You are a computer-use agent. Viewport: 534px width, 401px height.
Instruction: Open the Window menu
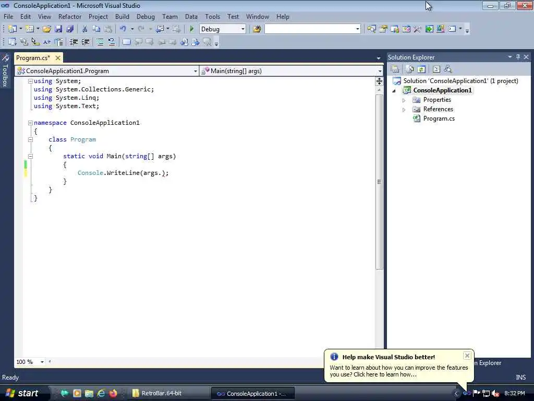[258, 16]
